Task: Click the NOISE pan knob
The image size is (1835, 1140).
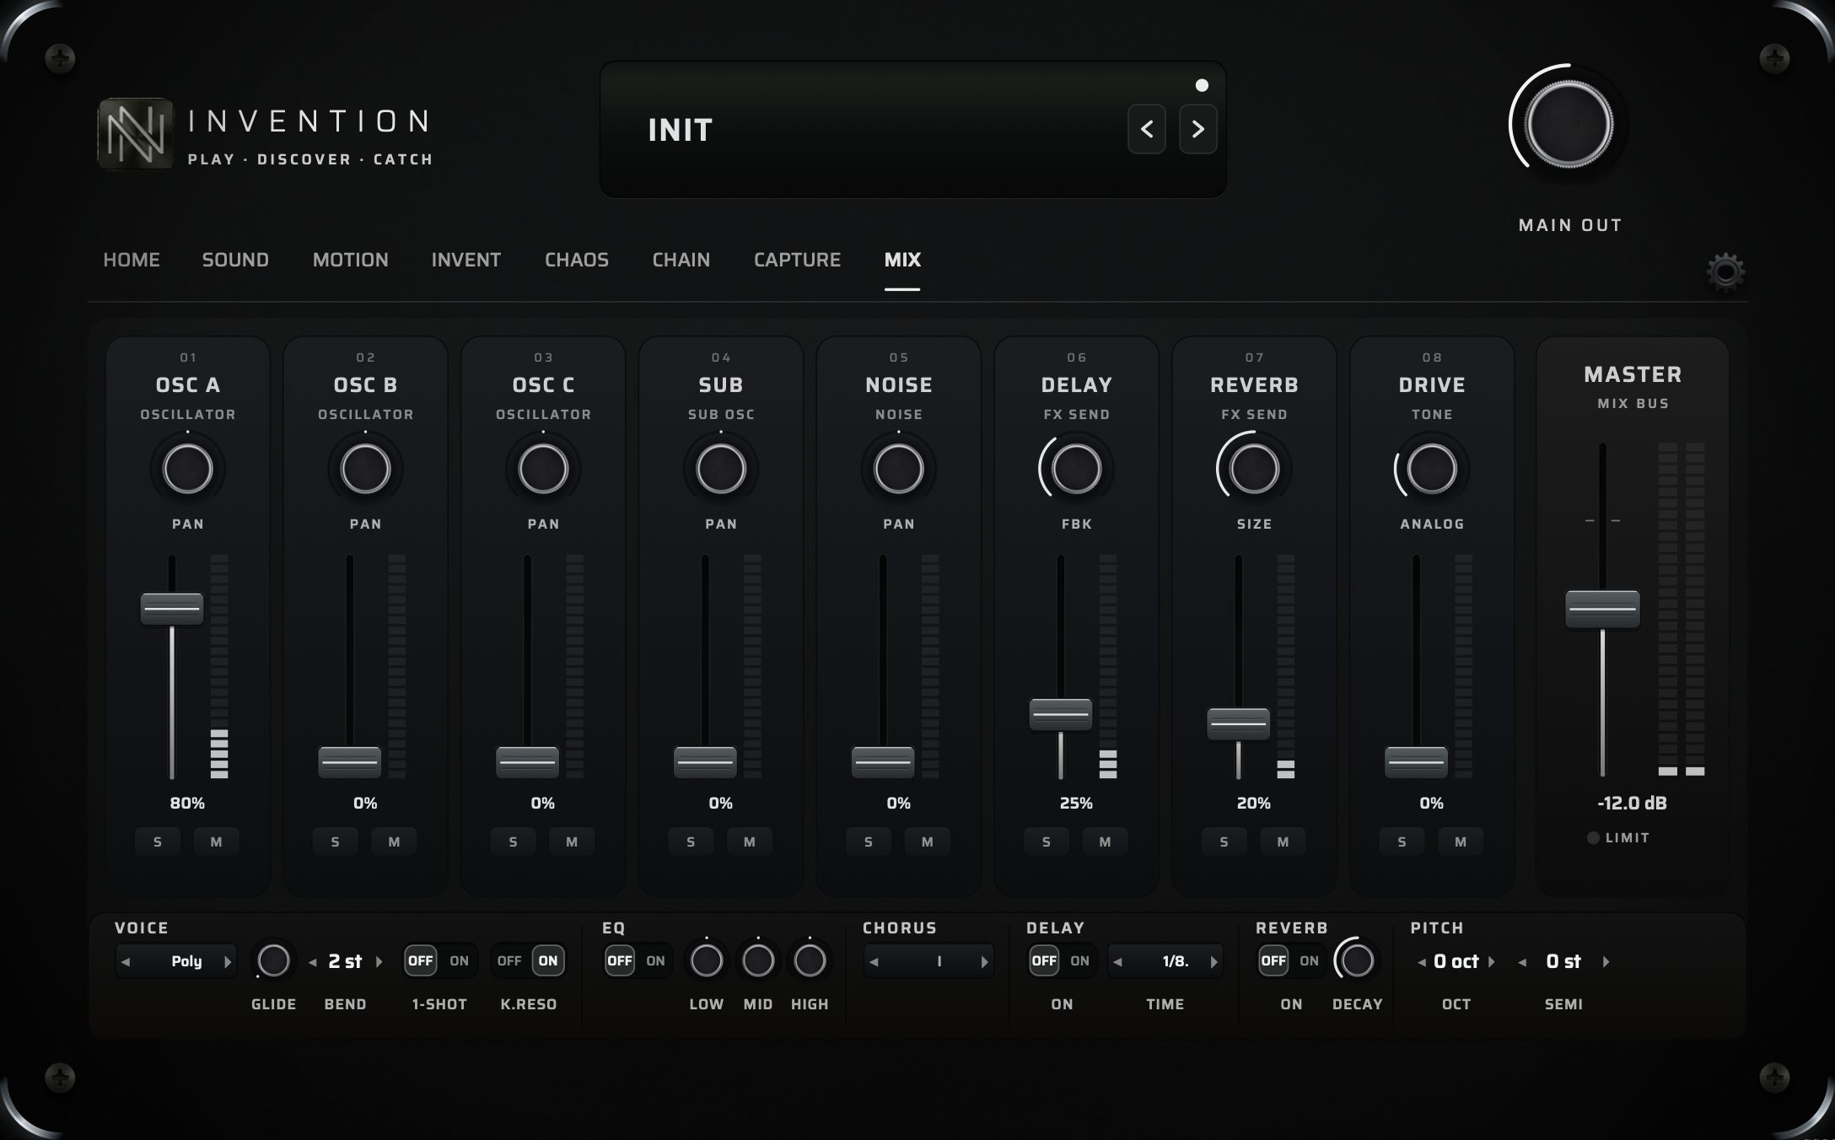Action: [x=899, y=469]
